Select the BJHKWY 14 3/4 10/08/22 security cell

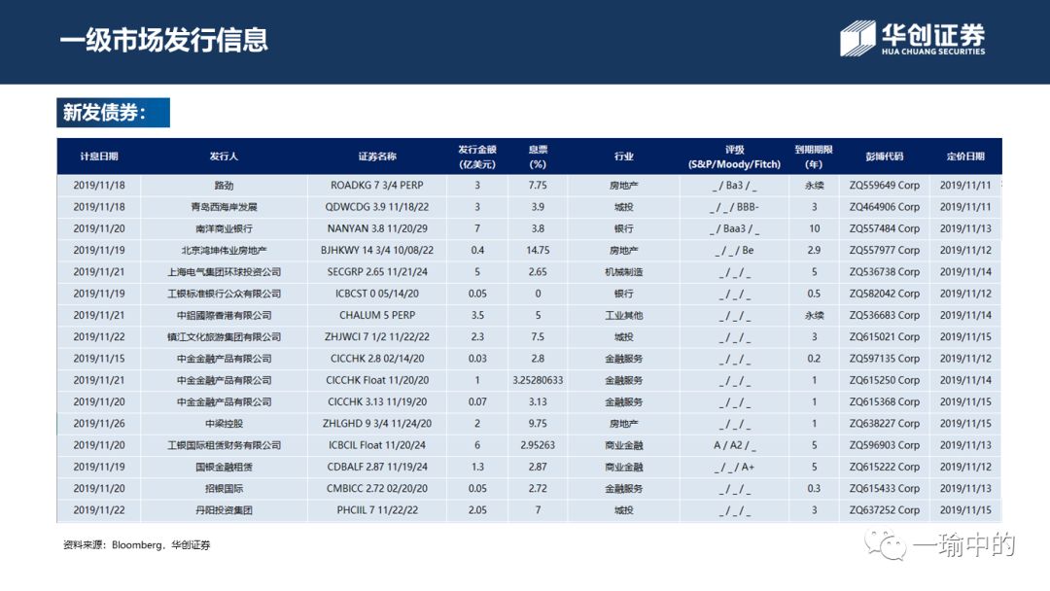(377, 251)
